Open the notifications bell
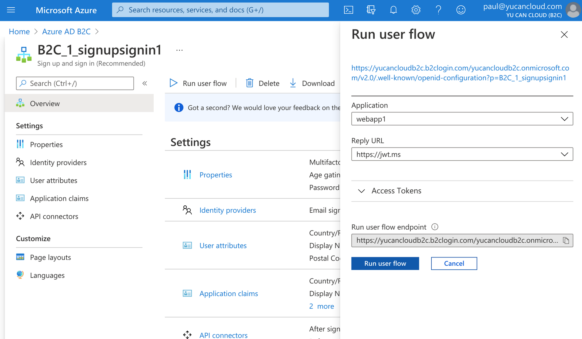The image size is (582, 339). tap(393, 10)
